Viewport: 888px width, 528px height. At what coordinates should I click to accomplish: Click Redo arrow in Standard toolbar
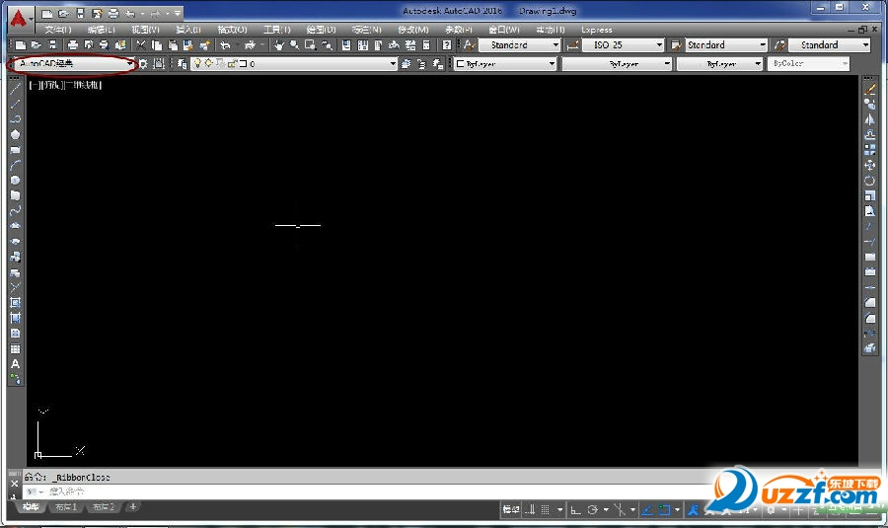[250, 44]
